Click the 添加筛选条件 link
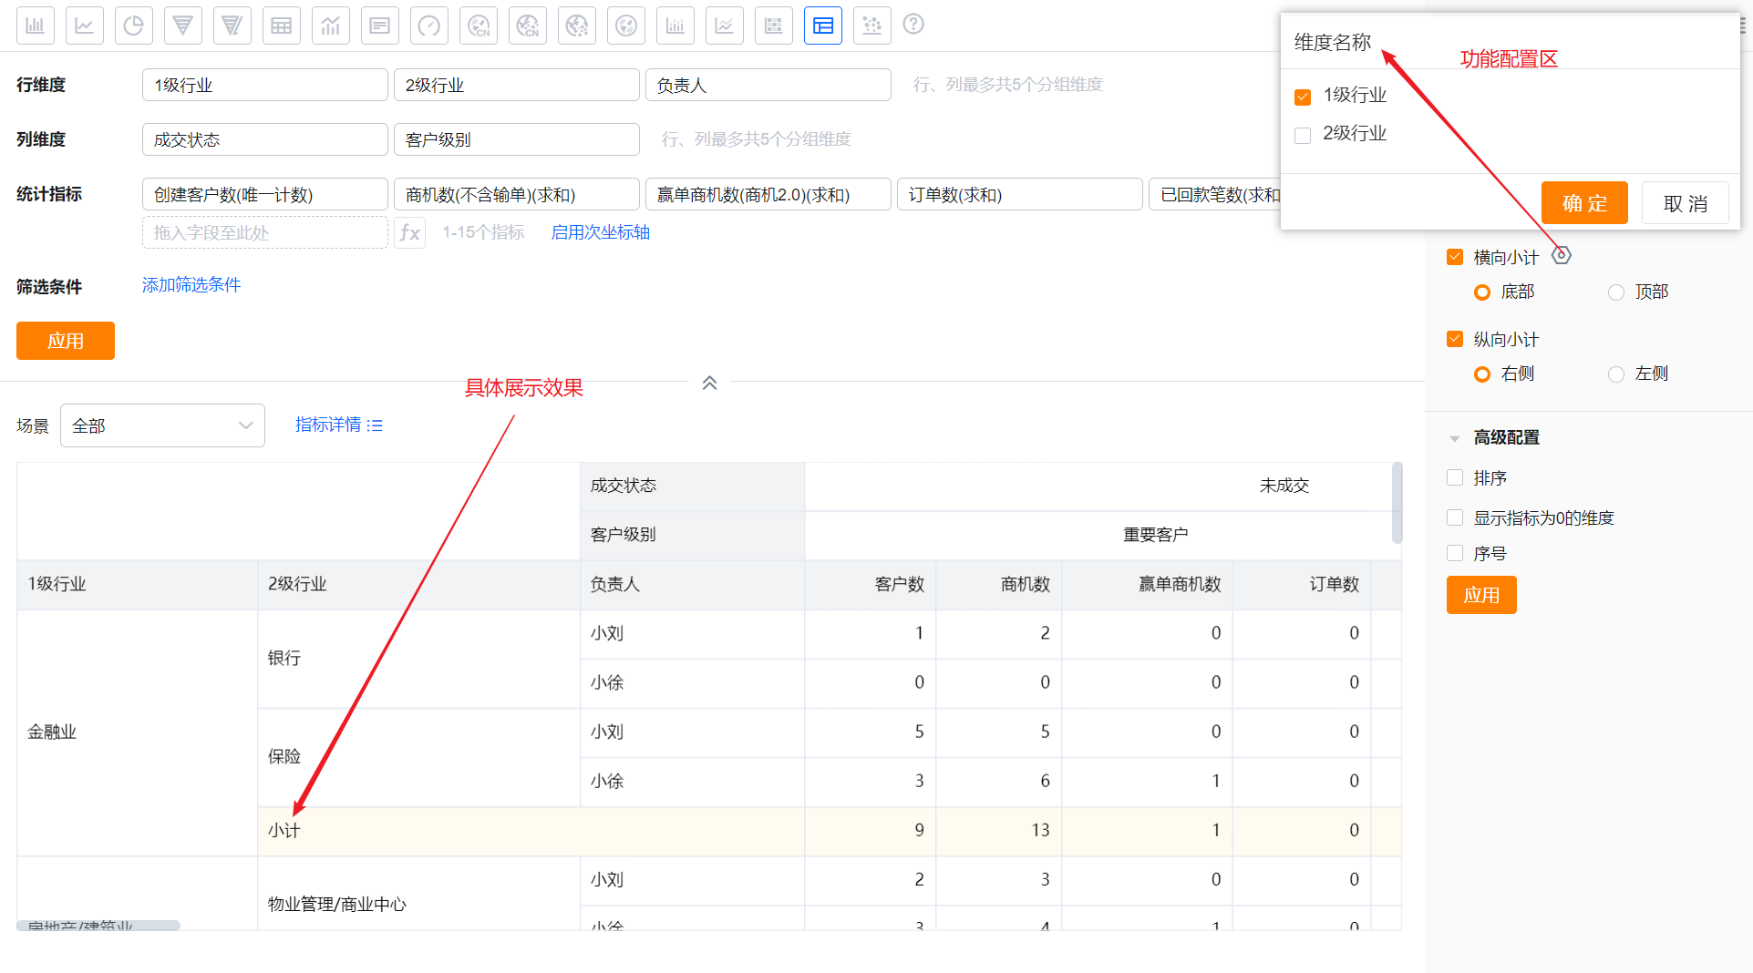 190,284
